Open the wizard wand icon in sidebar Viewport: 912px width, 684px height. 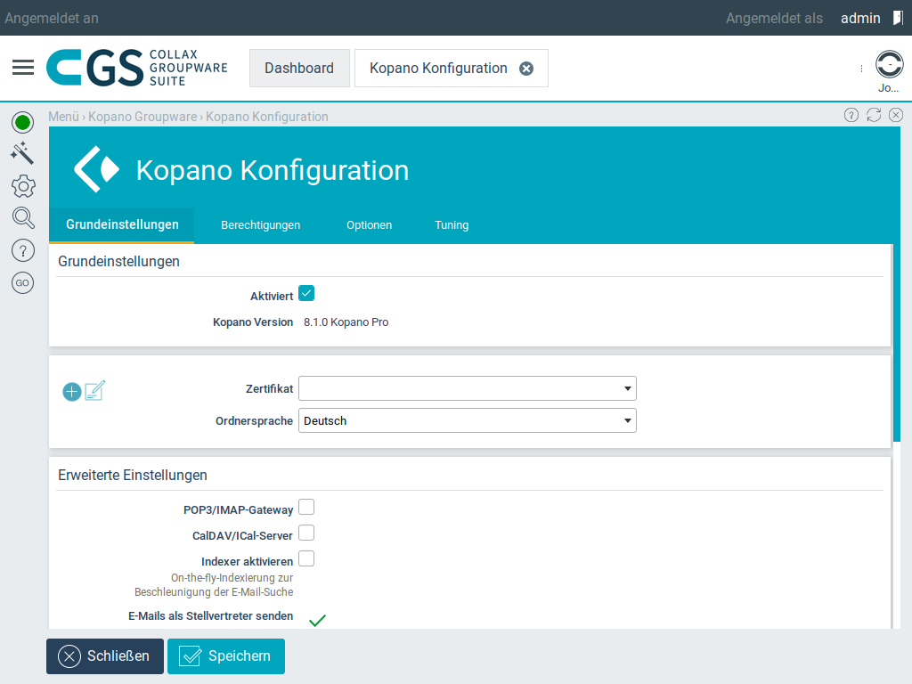pos(22,153)
